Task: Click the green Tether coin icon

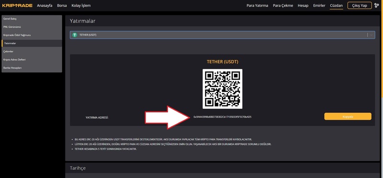Action: (75, 35)
